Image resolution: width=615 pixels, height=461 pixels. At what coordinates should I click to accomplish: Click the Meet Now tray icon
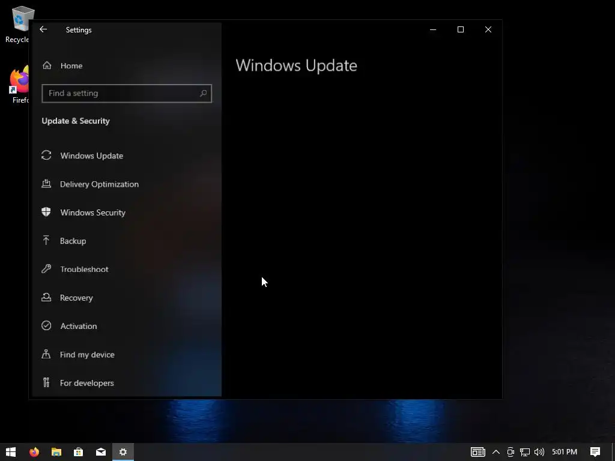coord(510,452)
